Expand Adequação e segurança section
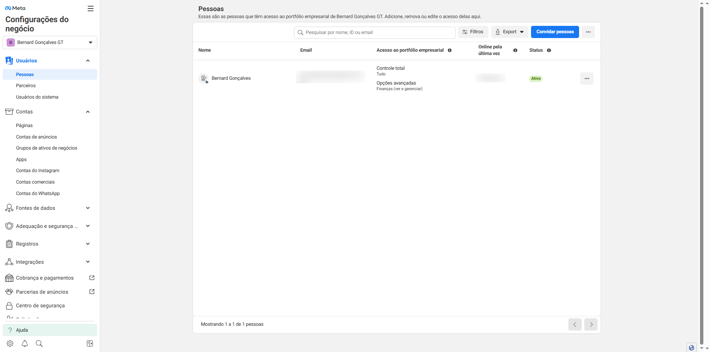This screenshot has width=710, height=352. click(x=88, y=226)
